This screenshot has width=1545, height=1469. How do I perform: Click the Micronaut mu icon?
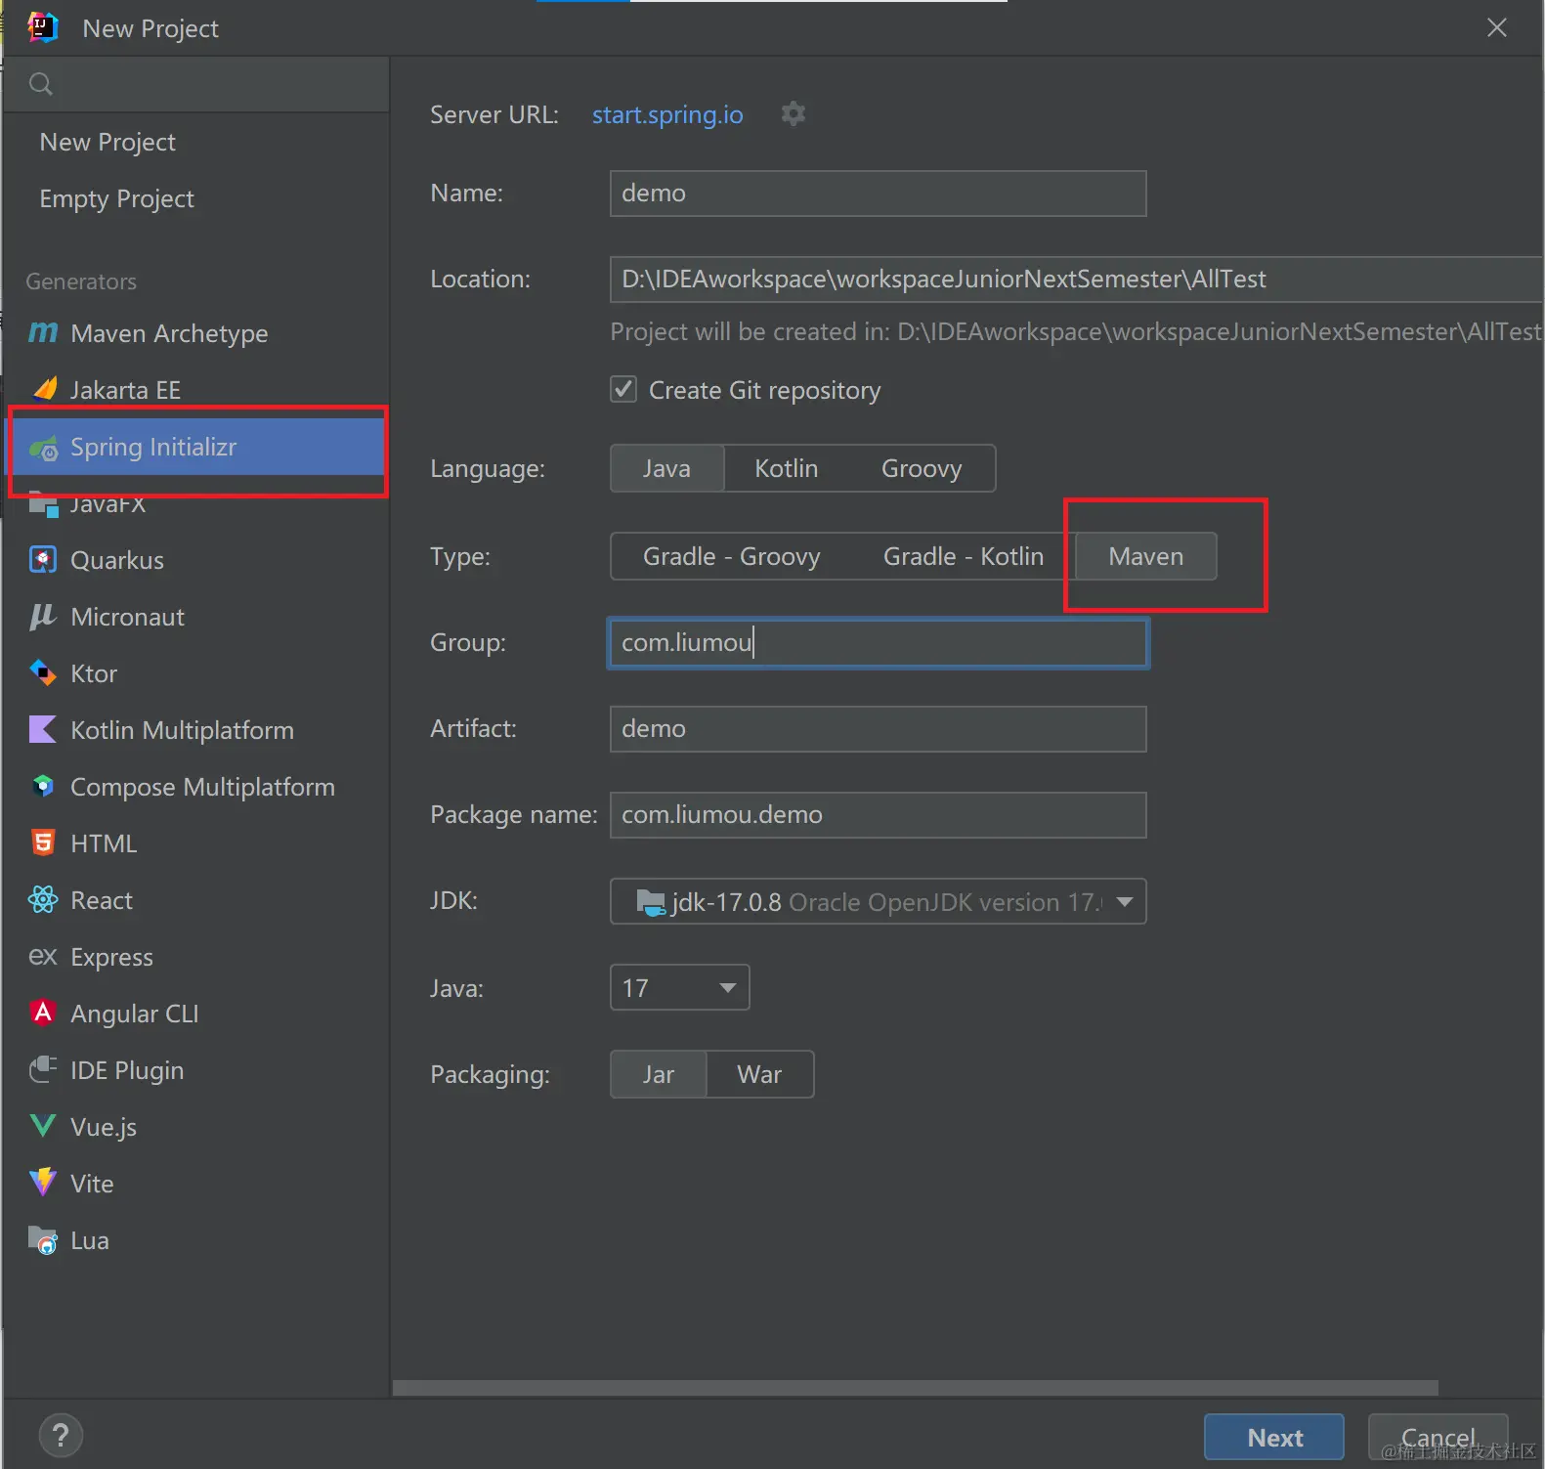point(42,617)
